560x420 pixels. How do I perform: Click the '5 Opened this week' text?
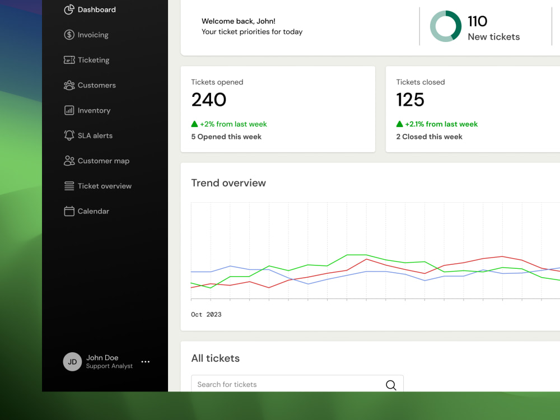[226, 137]
